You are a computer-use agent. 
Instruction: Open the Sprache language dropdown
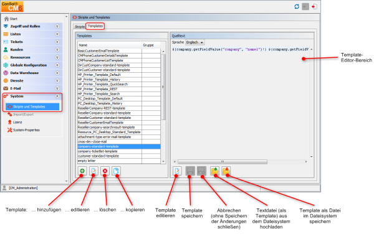(195, 42)
